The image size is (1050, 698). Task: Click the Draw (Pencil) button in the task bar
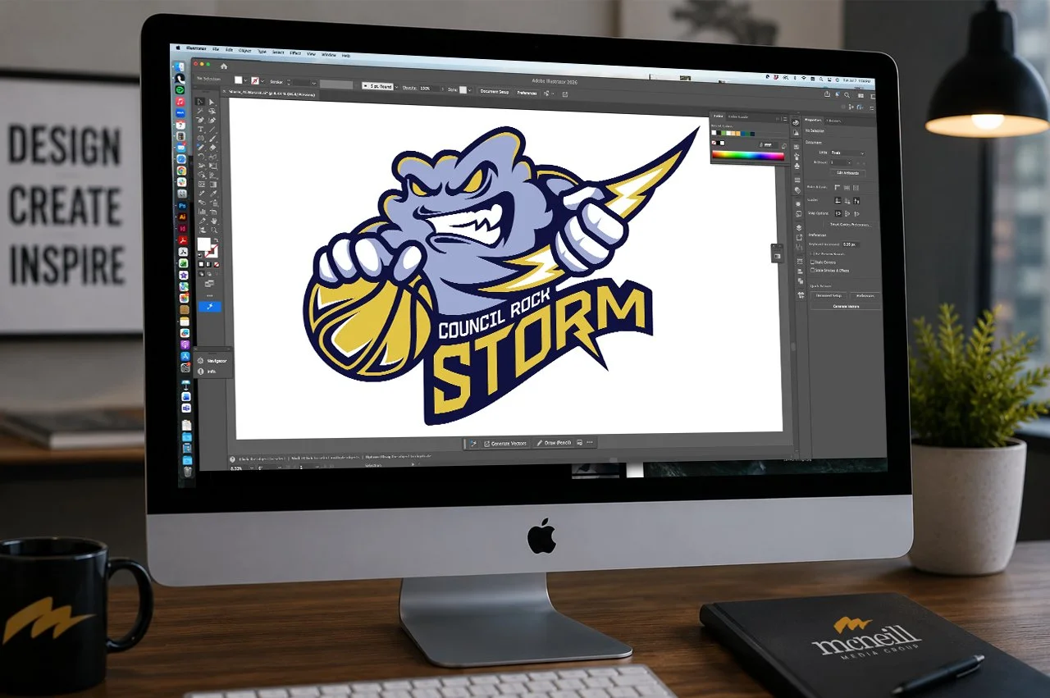(x=554, y=443)
